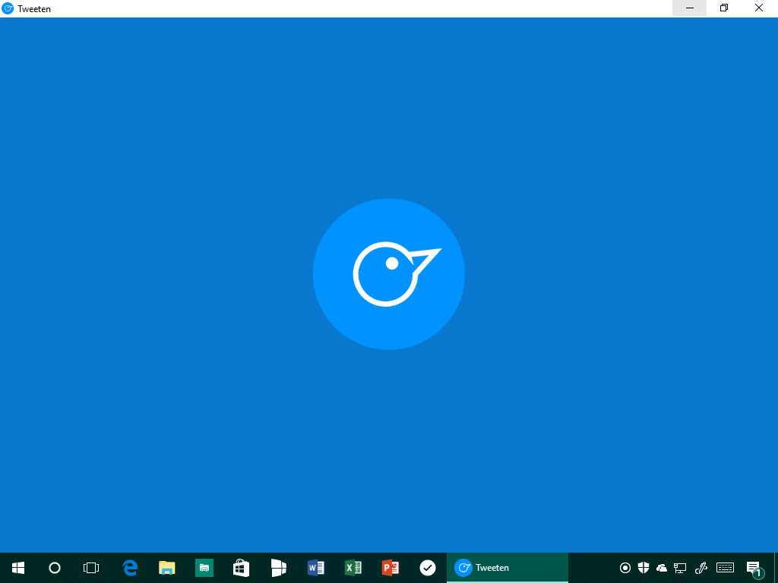Open the green storefront app on taskbar
The width and height of the screenshot is (778, 583).
[204, 568]
